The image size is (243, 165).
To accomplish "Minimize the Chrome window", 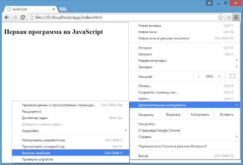I will click(x=218, y=3).
